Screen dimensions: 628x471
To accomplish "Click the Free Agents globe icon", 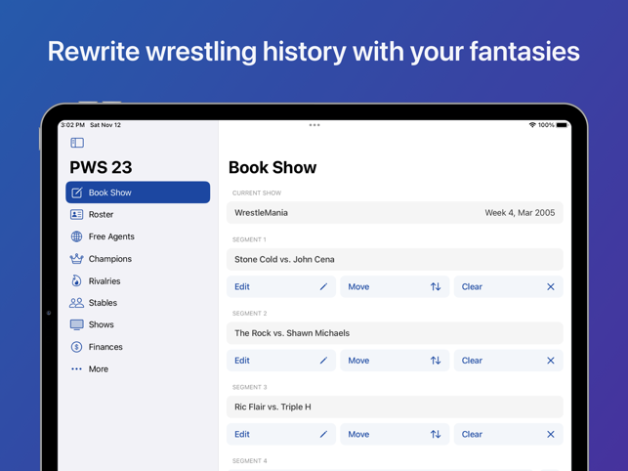I will pos(76,236).
